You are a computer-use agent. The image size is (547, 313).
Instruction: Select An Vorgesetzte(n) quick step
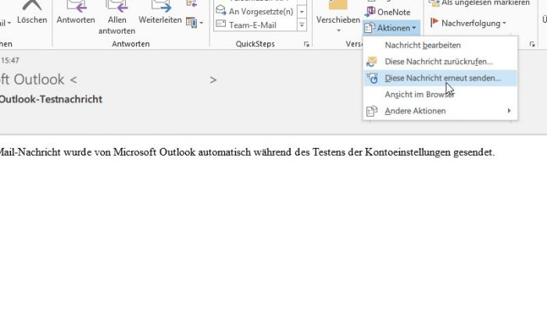point(256,12)
